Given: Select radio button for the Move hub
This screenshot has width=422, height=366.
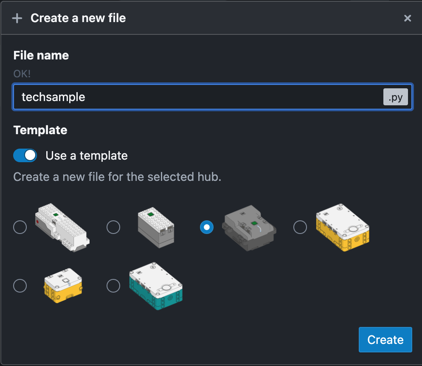Looking at the screenshot, I should coord(20,227).
